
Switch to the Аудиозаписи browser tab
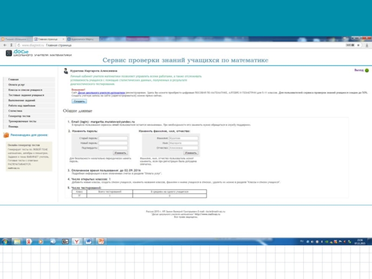point(82,39)
